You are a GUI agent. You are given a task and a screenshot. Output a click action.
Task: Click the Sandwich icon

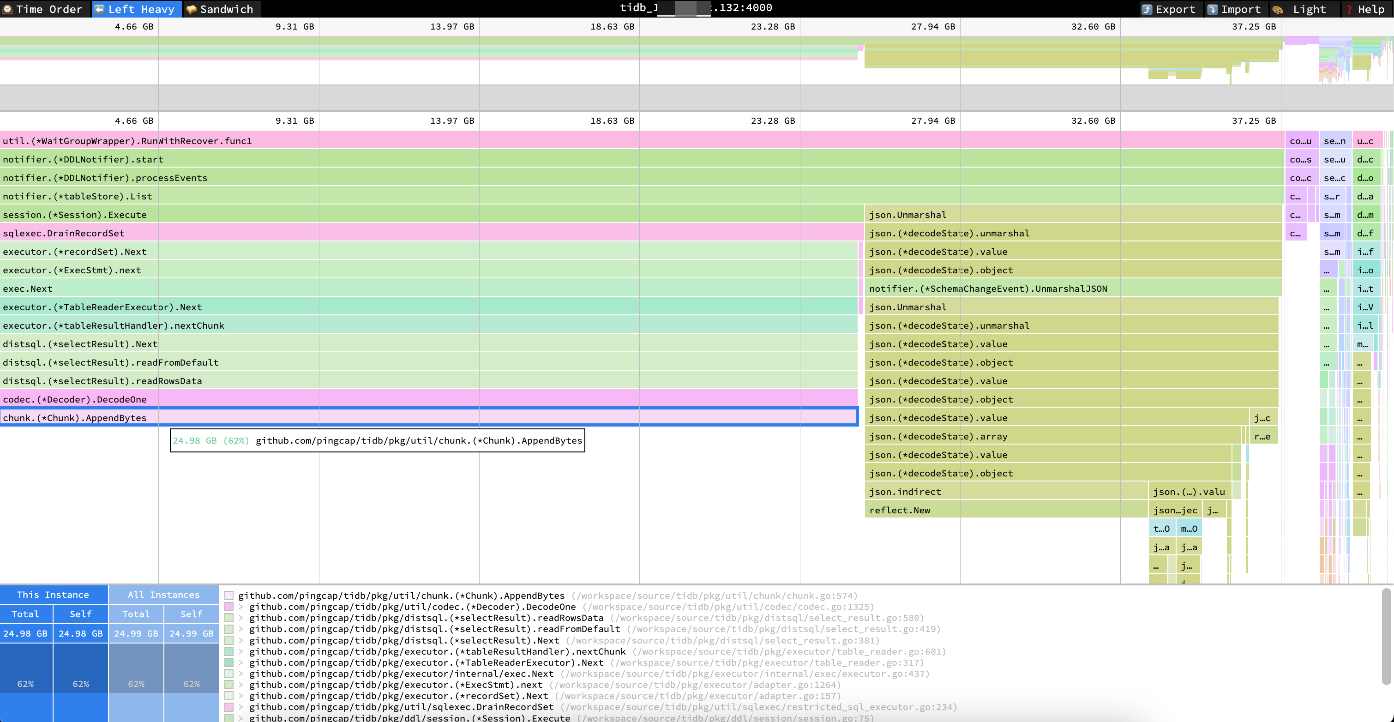(191, 9)
